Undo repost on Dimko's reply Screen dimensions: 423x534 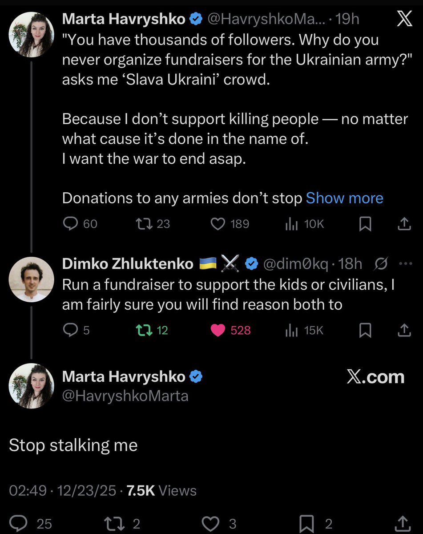point(144,330)
